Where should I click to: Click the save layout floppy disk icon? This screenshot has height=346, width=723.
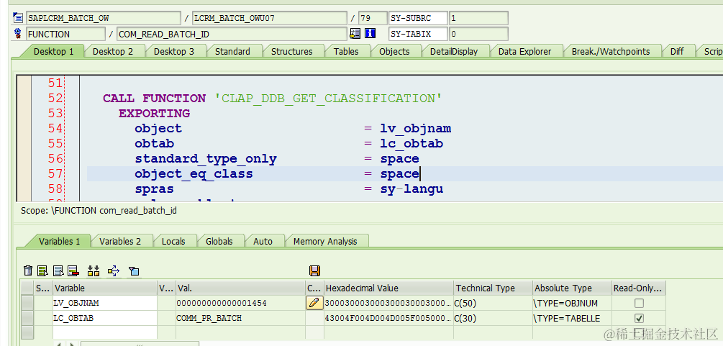tap(315, 270)
